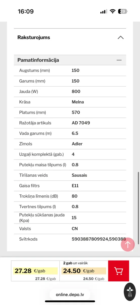Select the 24.50 €/gab bulk price option
The height and width of the screenshot is (305, 140).
[x=84, y=271]
